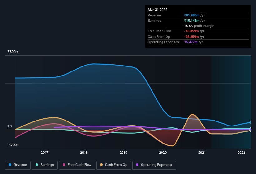
Task: Click the orange Cash From Op dot
Action: click(101, 165)
